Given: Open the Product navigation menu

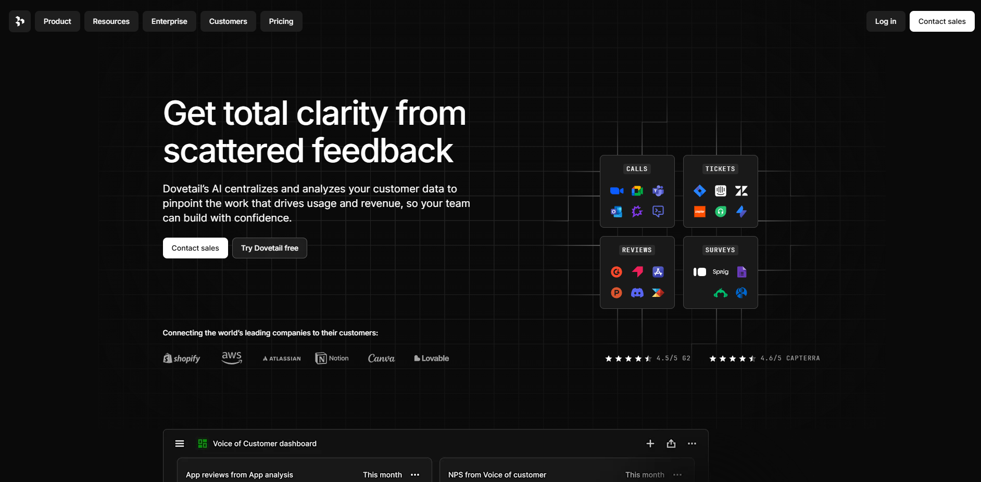Looking at the screenshot, I should 57,21.
